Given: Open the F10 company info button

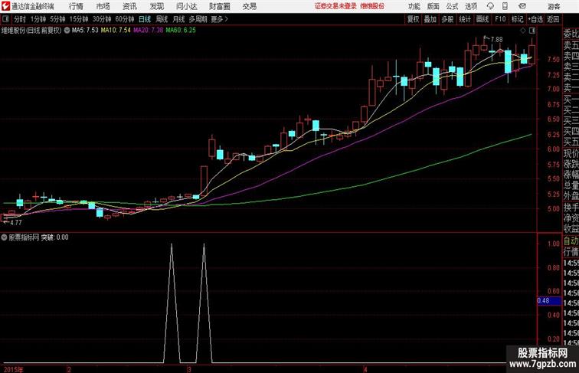Looking at the screenshot, I should (500, 19).
